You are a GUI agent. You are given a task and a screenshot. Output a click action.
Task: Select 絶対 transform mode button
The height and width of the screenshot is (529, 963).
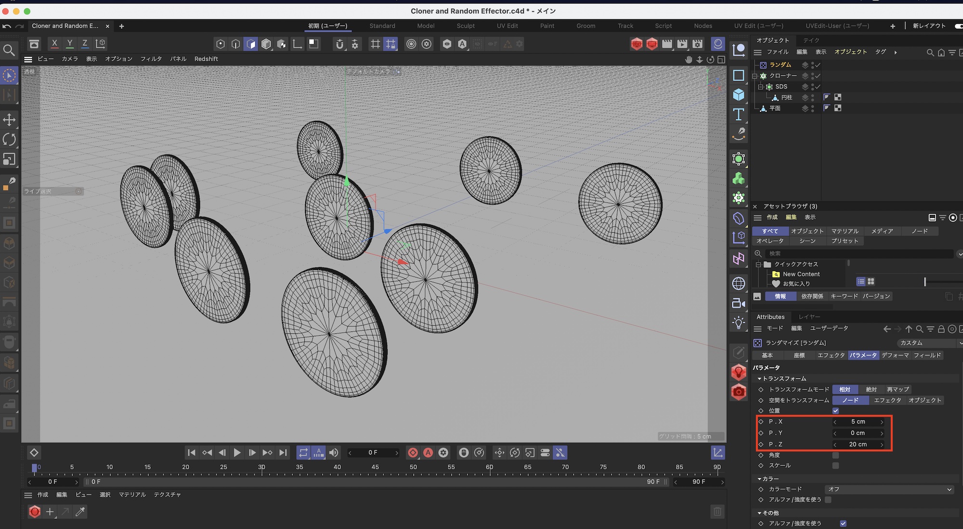(x=871, y=389)
